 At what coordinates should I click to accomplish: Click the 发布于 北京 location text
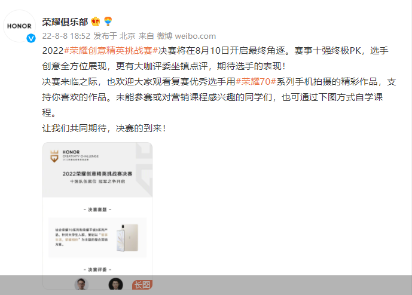[114, 36]
